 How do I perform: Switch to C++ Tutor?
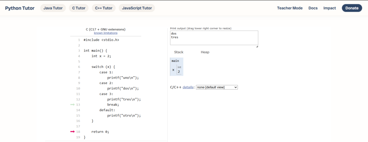pyautogui.click(x=103, y=8)
